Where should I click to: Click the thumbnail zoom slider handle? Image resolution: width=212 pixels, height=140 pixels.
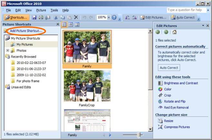coord(139,135)
